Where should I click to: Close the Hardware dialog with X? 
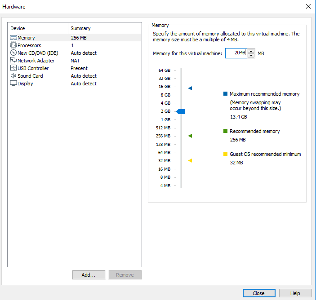(x=308, y=6)
